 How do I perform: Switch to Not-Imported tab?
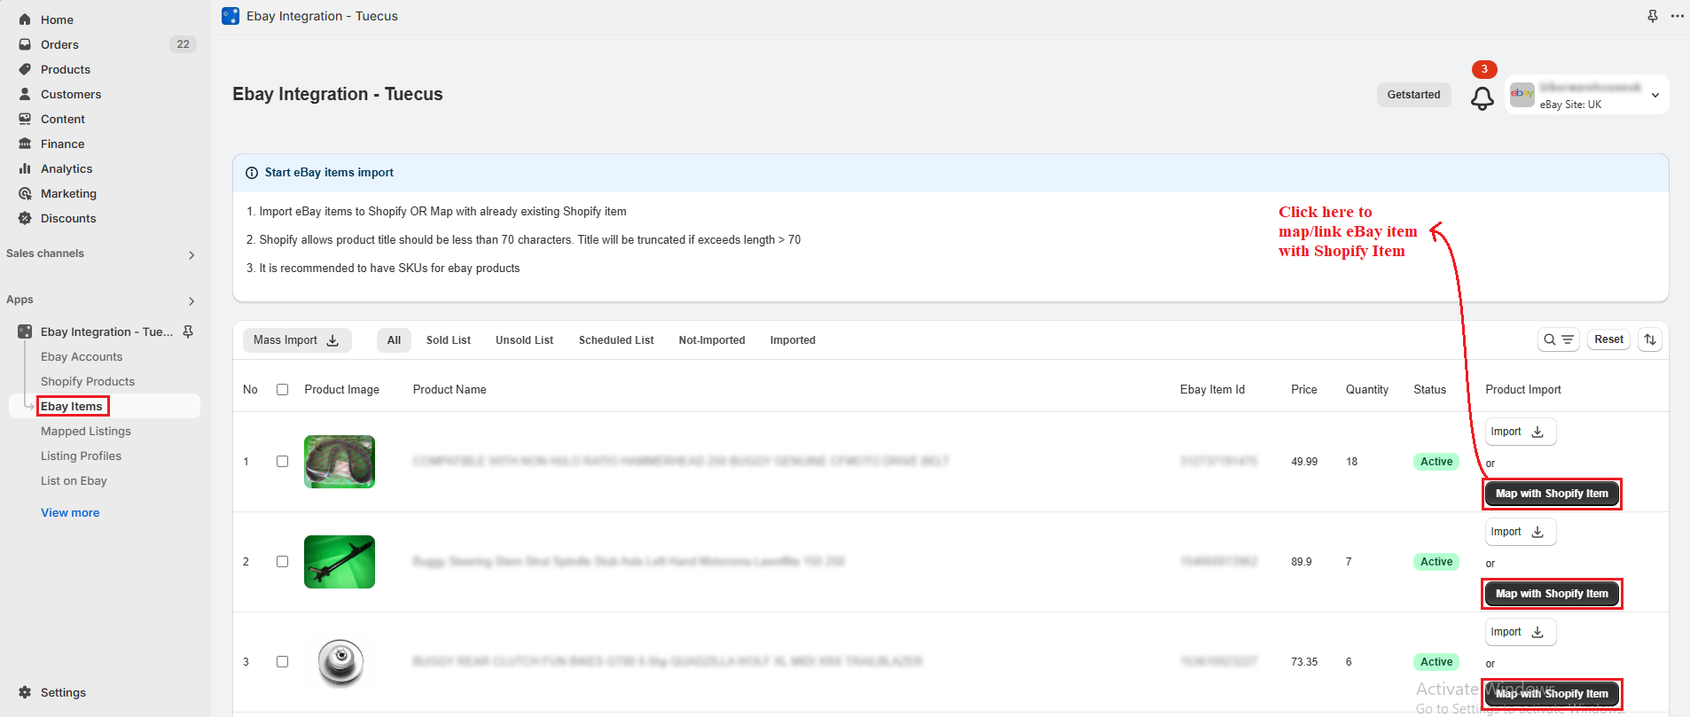coord(712,339)
